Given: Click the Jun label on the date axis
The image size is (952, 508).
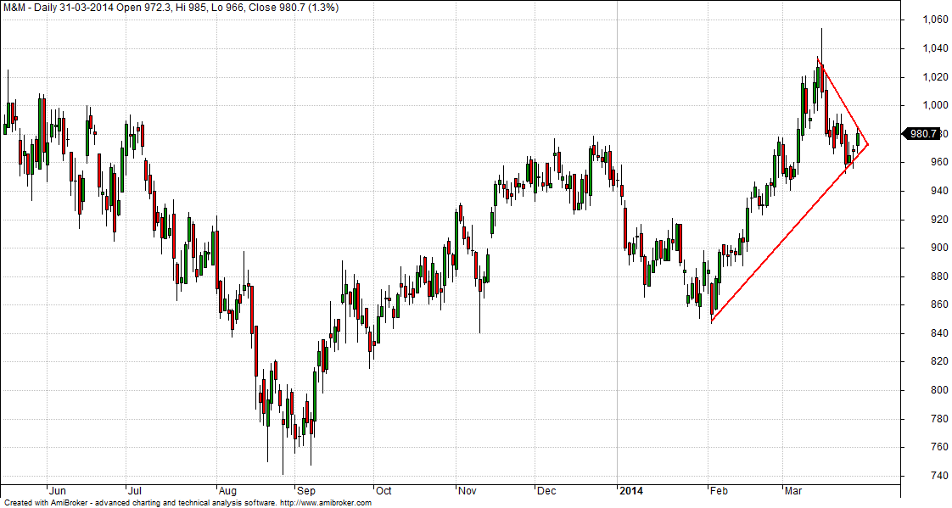Looking at the screenshot, I should [58, 490].
